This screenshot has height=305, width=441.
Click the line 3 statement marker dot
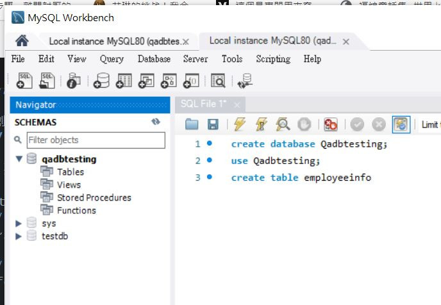click(210, 177)
